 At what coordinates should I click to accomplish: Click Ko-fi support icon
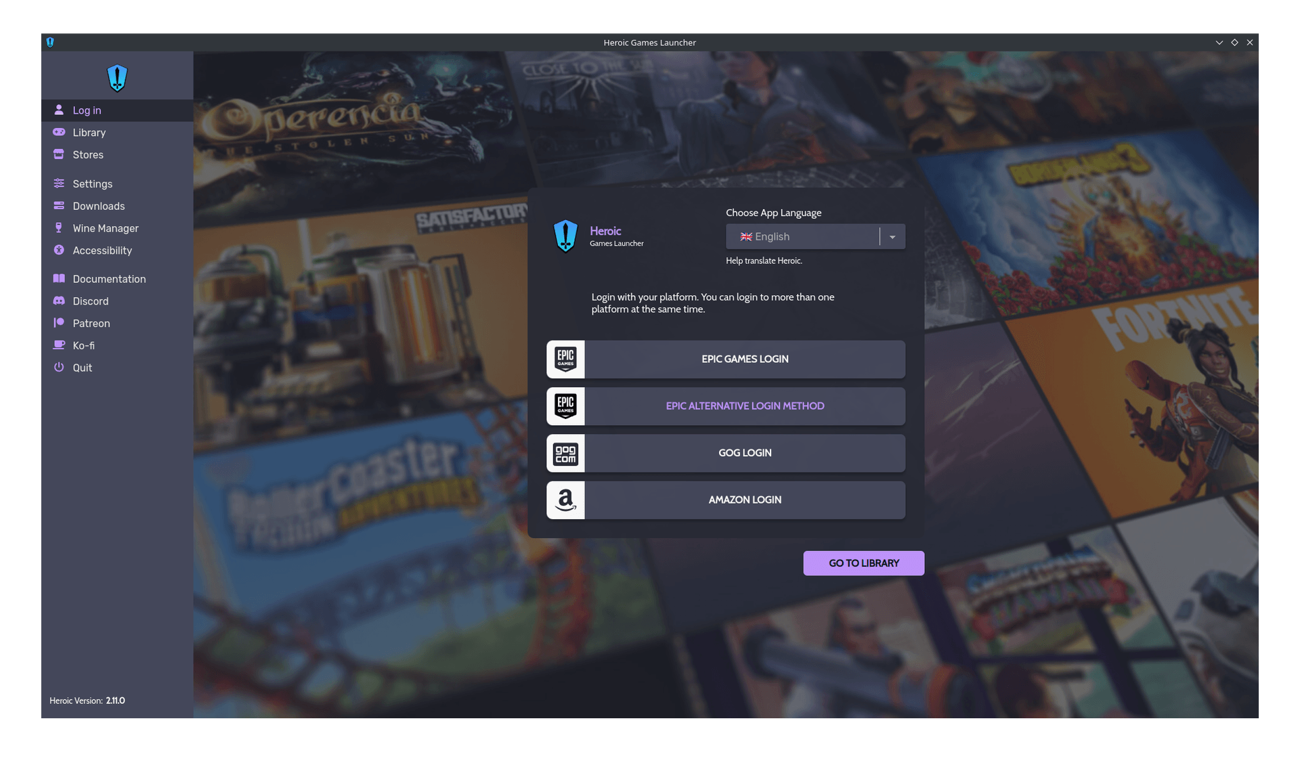pos(60,345)
